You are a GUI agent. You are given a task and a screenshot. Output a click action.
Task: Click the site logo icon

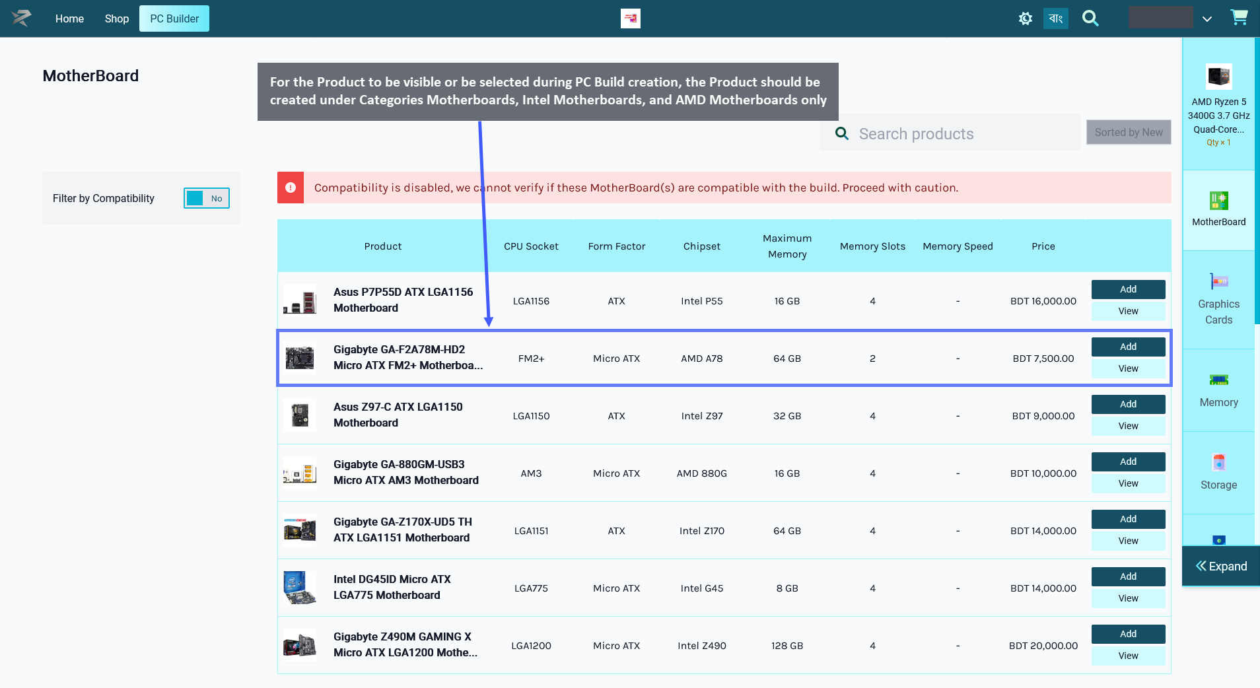coord(21,18)
